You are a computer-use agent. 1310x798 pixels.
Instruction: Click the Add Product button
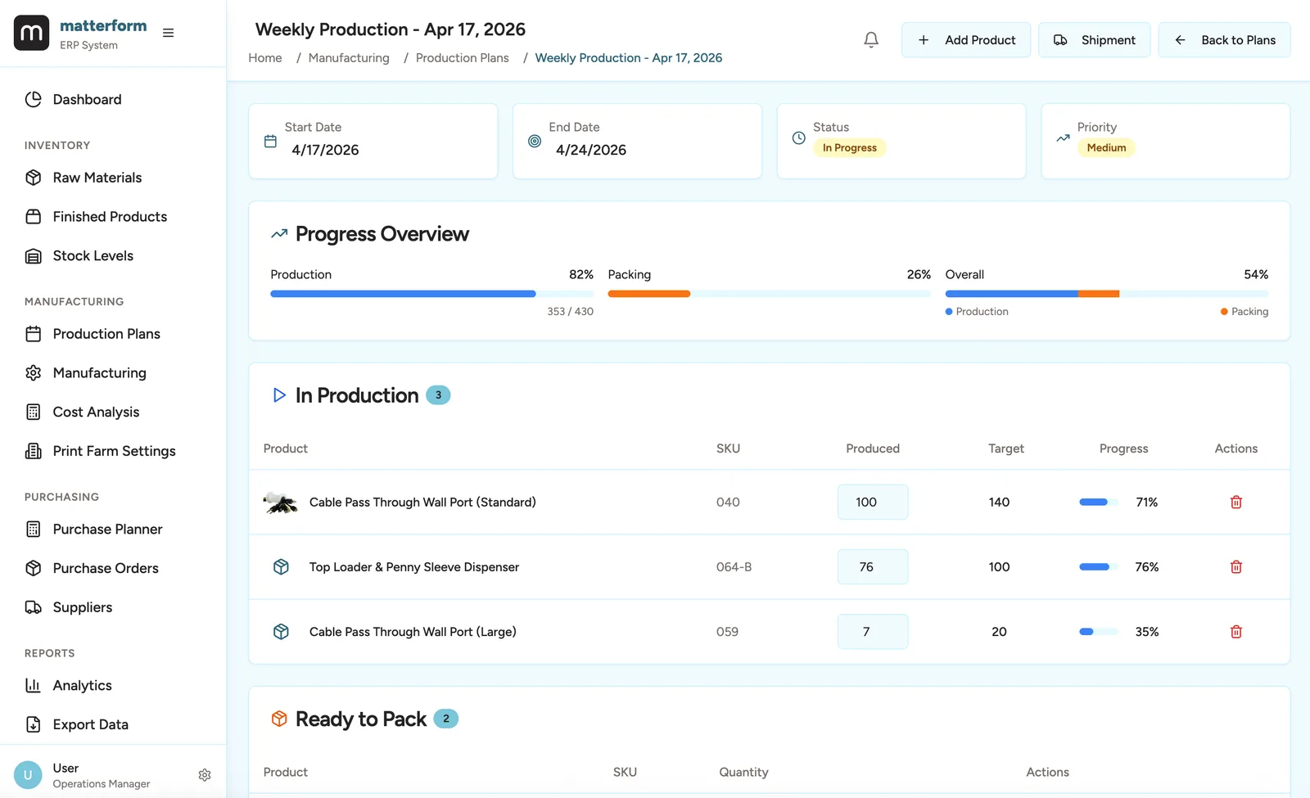[x=965, y=39]
